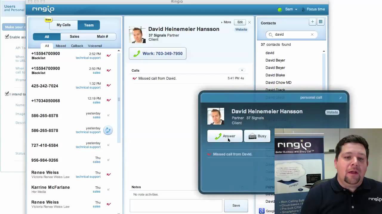Click missed call icon for 2:50 PM call
Image resolution: width=382 pixels, height=214 pixels.
[109, 70]
